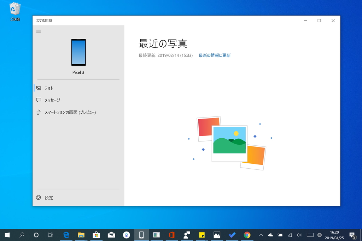This screenshot has height=241, width=362.
Task: Click the Pixel 3 phone image
Action: click(x=78, y=52)
